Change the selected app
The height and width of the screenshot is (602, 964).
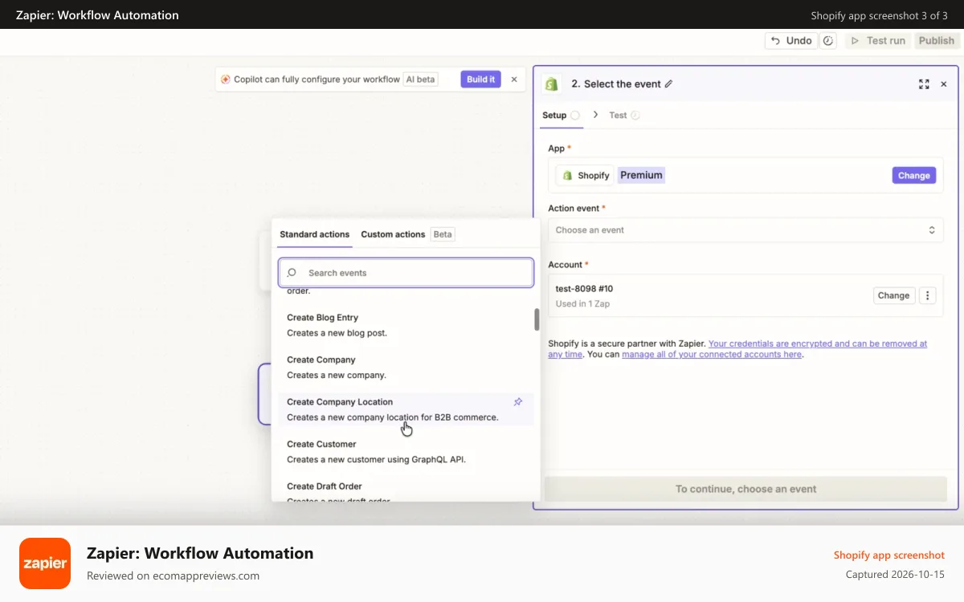913,175
